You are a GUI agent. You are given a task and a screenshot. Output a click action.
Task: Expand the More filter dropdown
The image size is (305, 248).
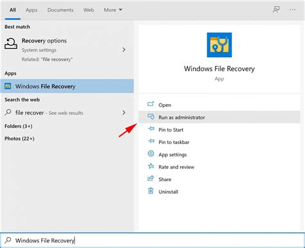point(113,10)
